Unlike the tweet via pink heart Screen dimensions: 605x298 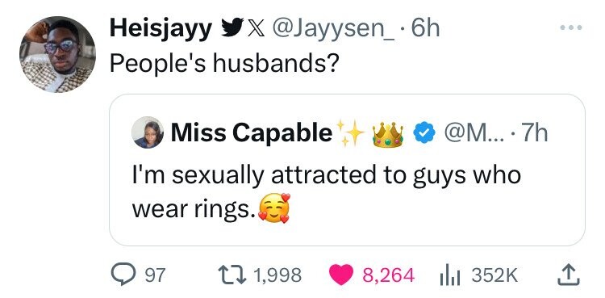pyautogui.click(x=341, y=275)
